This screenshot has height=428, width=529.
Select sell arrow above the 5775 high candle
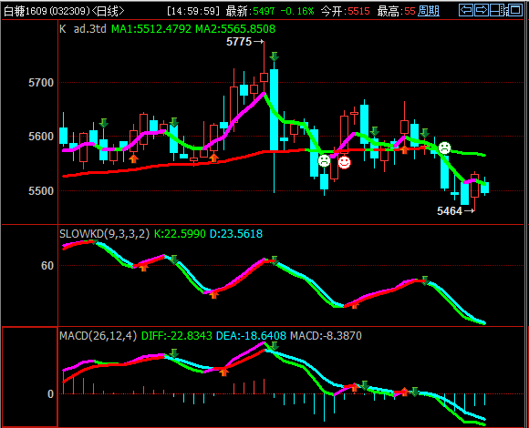(274, 56)
